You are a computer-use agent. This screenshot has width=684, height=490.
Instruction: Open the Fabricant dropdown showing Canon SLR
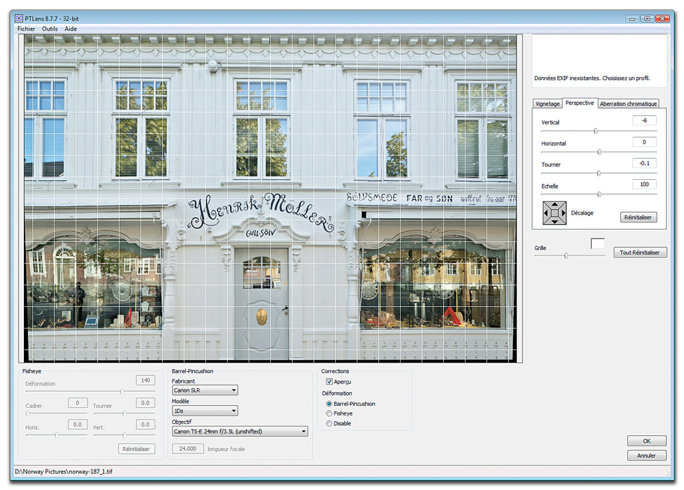(205, 390)
